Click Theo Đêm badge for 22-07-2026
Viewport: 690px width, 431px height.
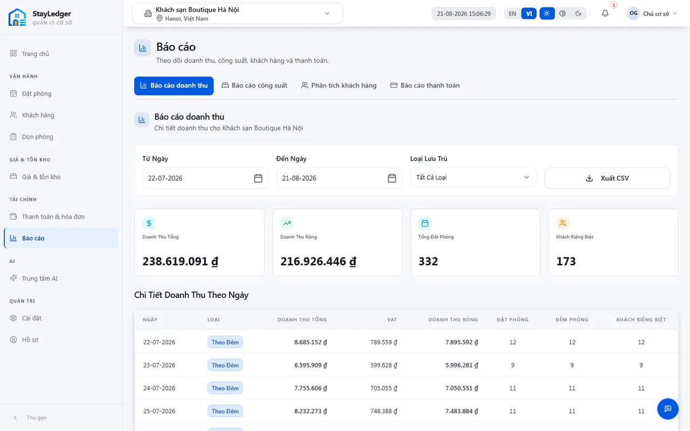[225, 342]
